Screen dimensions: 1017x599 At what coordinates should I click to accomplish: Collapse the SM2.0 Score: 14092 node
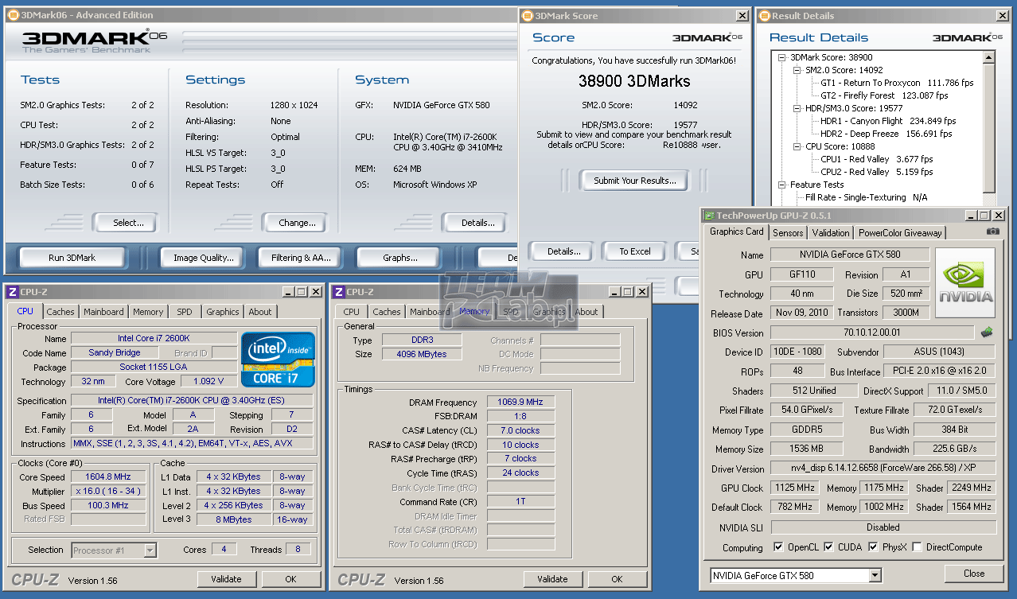click(x=796, y=70)
